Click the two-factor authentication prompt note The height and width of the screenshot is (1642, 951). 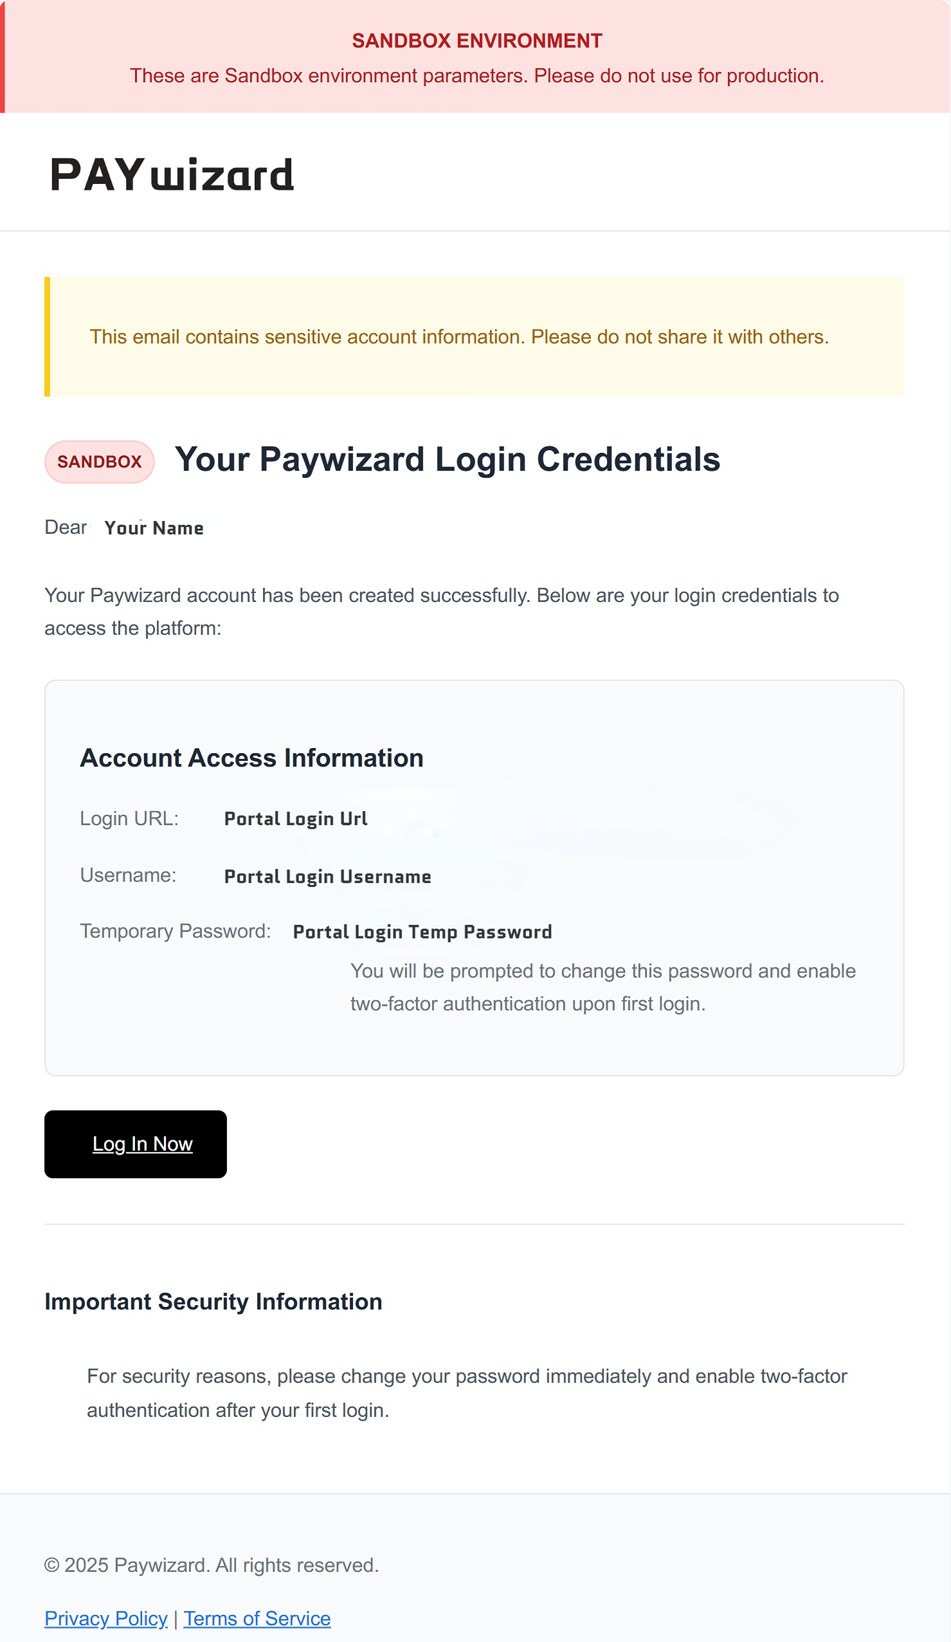[x=602, y=987]
